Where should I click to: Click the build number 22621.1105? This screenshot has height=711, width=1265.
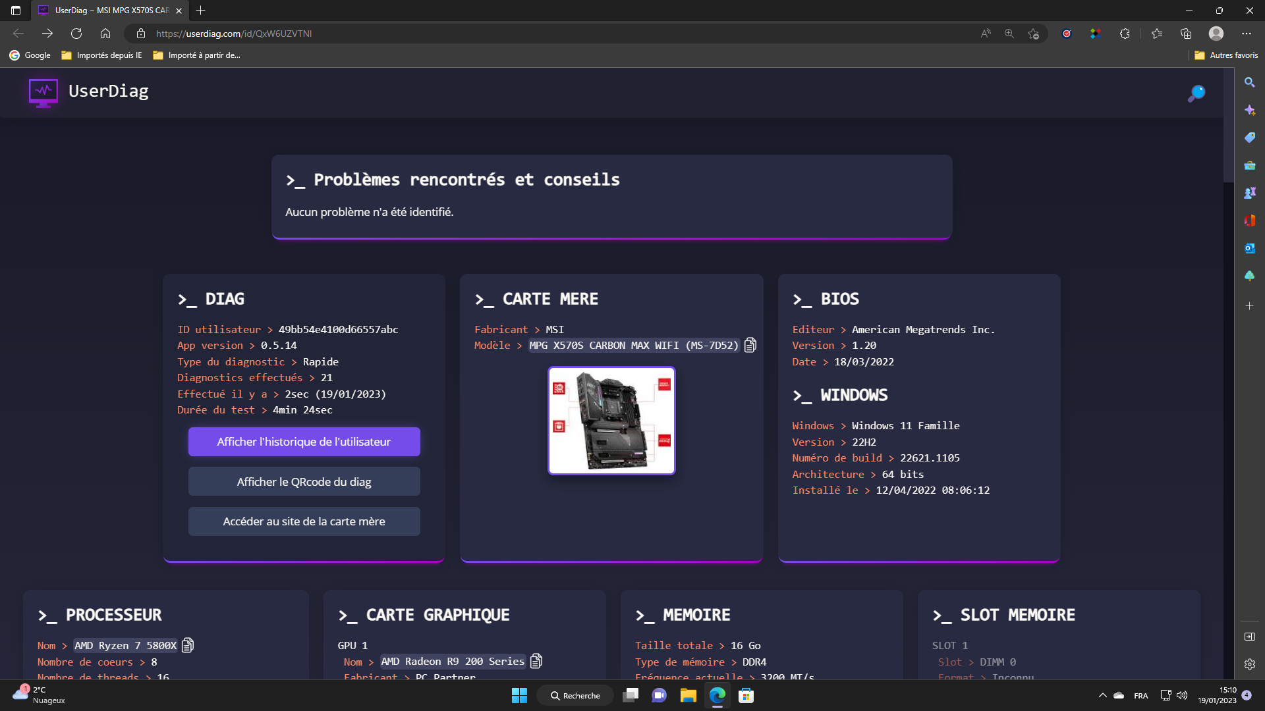pyautogui.click(x=930, y=458)
